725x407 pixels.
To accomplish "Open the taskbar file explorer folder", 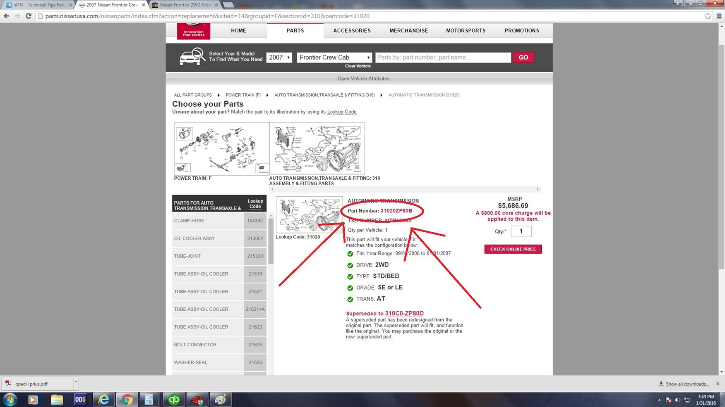I will coord(57,399).
